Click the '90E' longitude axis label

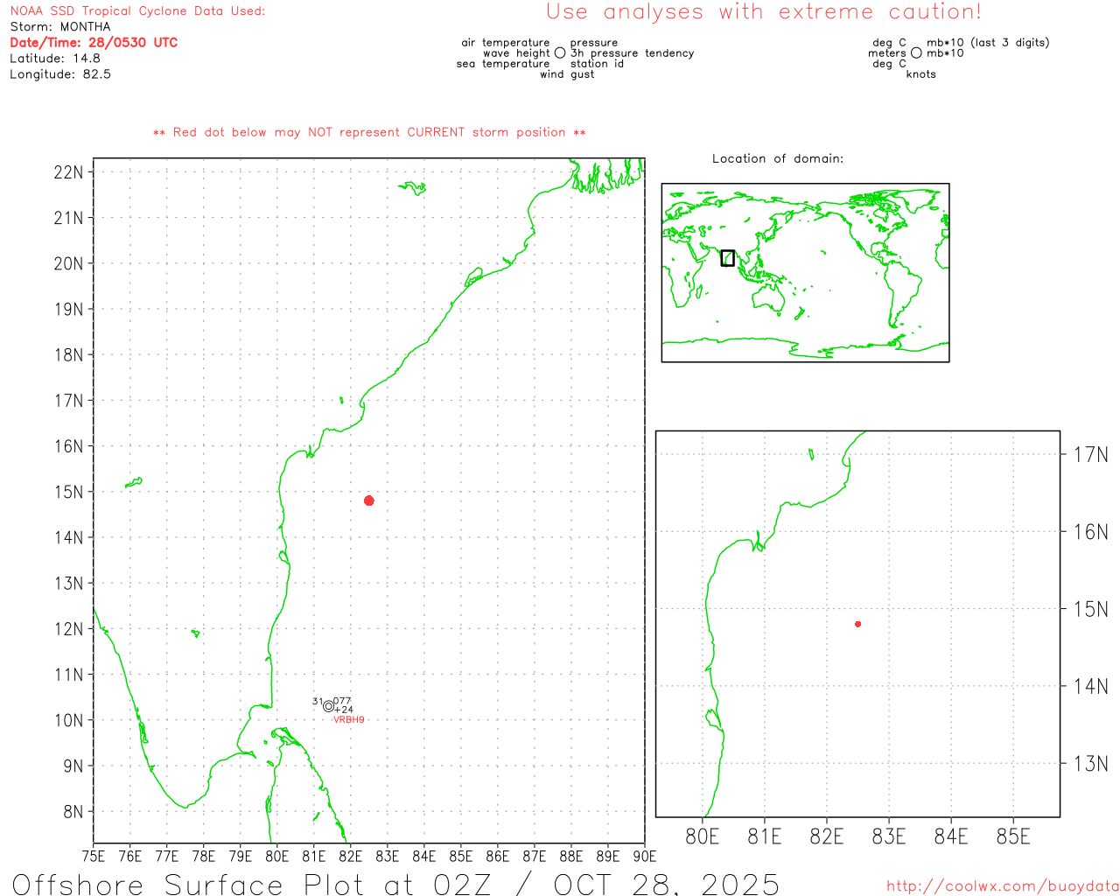pos(645,857)
